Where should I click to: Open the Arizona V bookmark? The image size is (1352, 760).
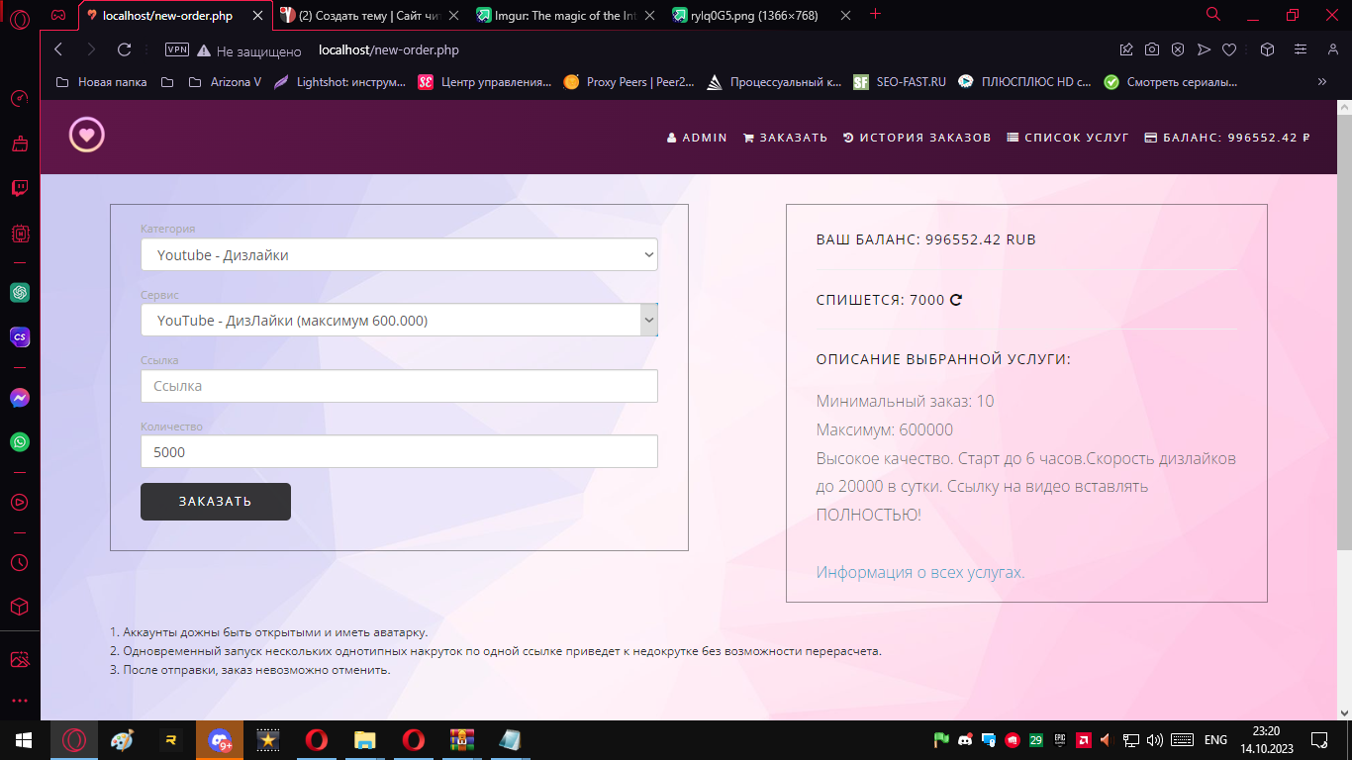[225, 82]
